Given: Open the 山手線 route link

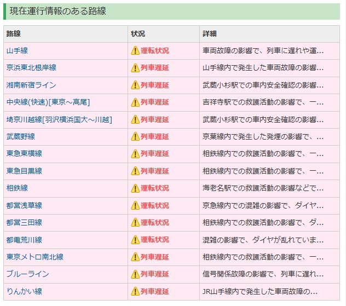Looking at the screenshot, I should 17,51.
